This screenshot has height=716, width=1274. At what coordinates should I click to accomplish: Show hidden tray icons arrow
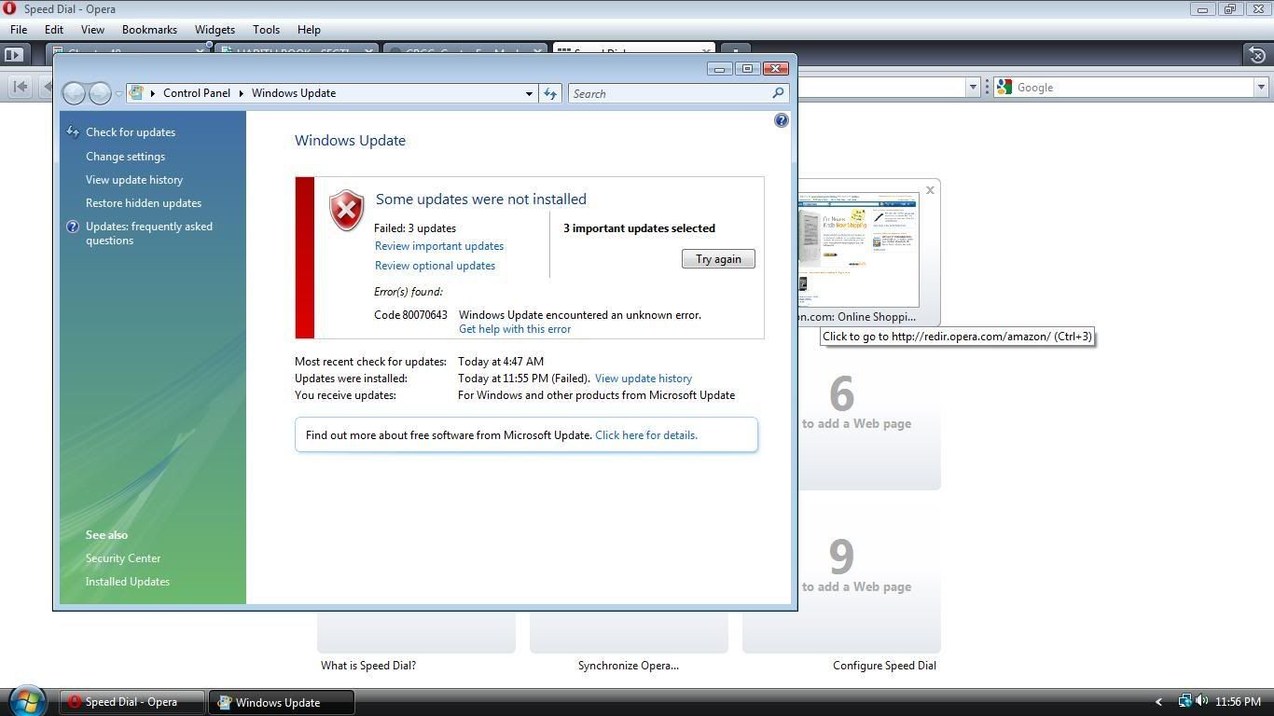tap(1159, 702)
